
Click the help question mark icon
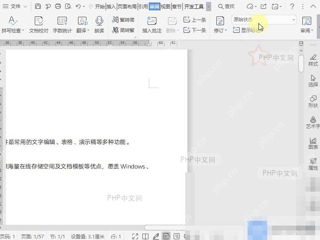tap(292, 6)
